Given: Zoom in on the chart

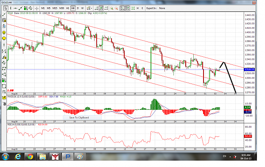Looking at the screenshot, I should [112, 8].
